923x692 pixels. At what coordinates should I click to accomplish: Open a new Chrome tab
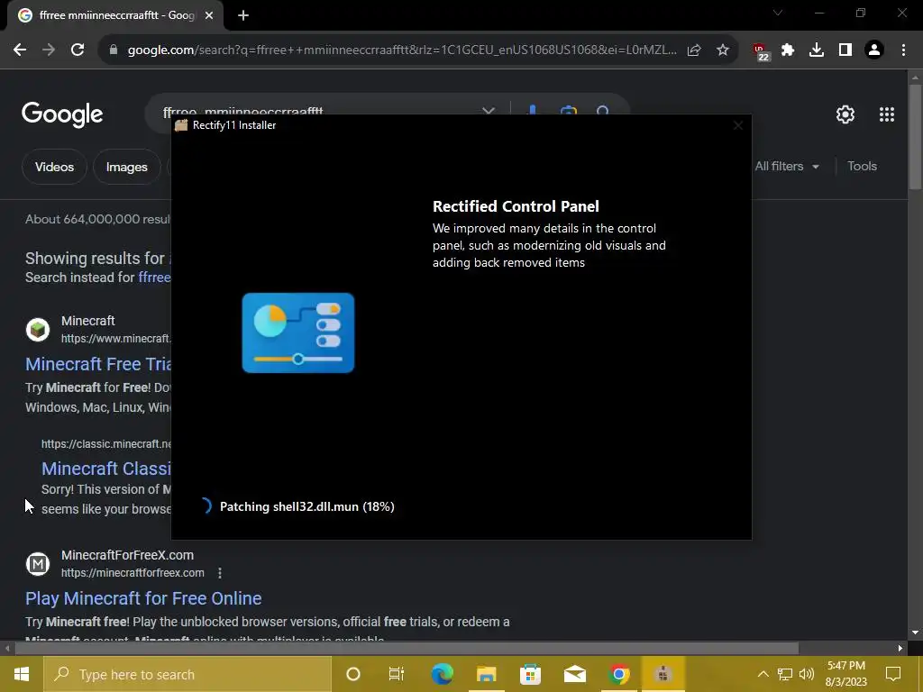click(243, 15)
